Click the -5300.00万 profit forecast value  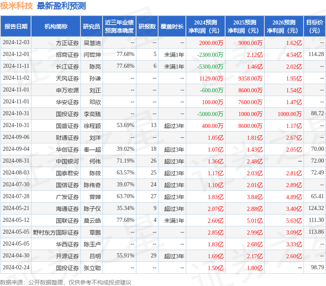pyautogui.click(x=210, y=67)
